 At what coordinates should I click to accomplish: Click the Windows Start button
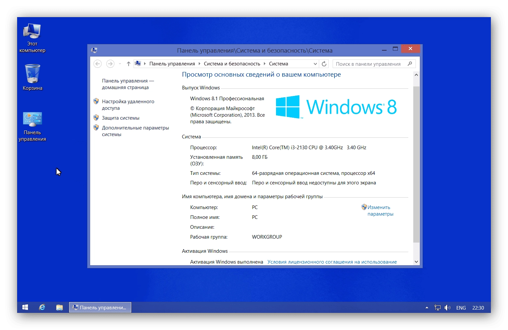[x=25, y=307]
